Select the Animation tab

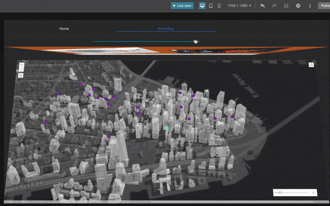(165, 29)
